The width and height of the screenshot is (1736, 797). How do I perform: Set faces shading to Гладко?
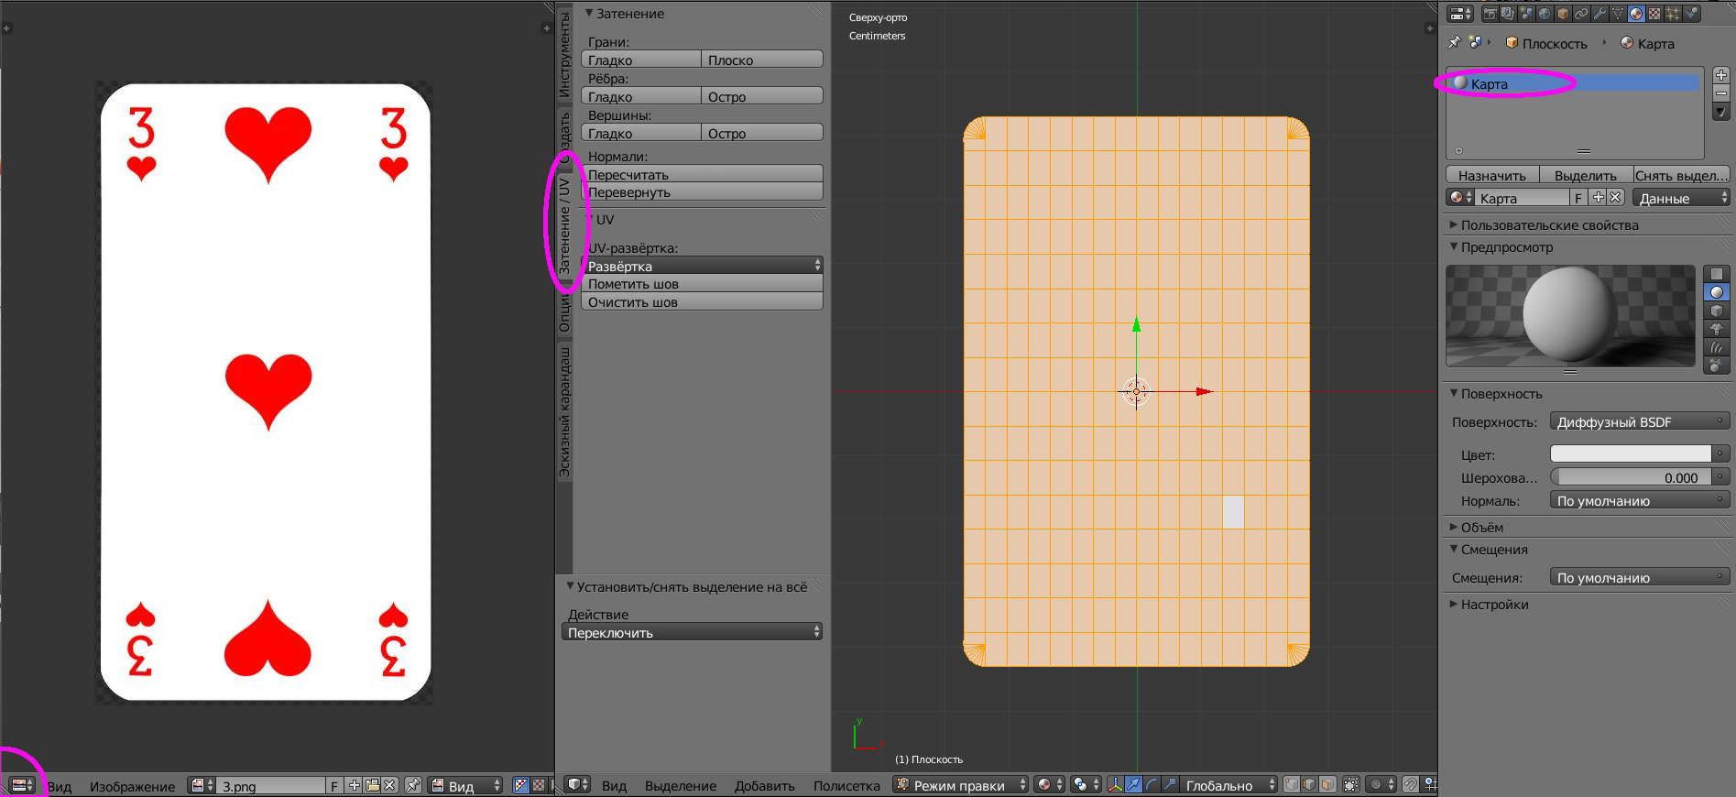(x=641, y=60)
